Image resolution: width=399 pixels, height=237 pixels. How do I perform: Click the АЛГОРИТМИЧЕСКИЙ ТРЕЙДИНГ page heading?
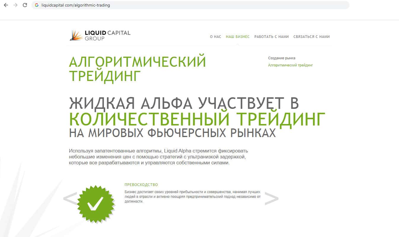click(x=138, y=68)
